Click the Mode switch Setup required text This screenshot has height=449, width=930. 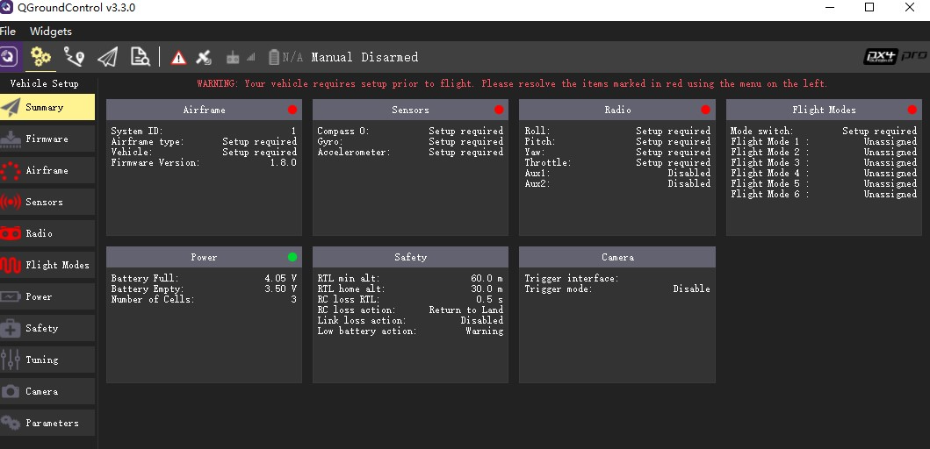tap(880, 131)
